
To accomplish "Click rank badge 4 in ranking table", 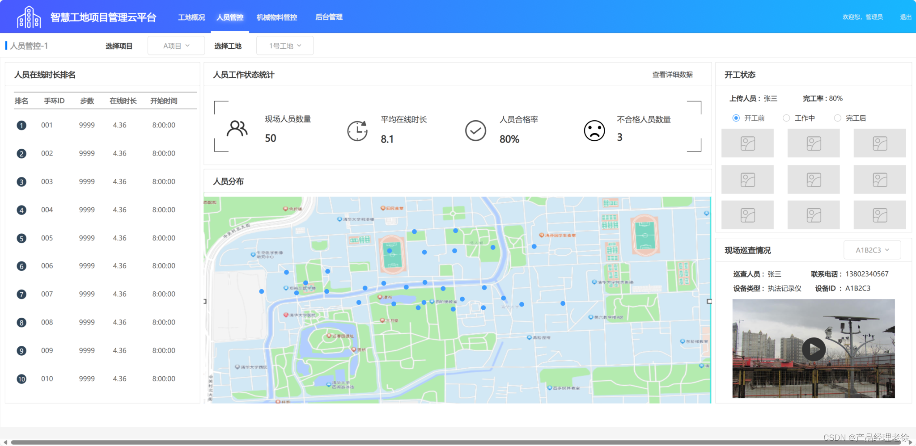I will 21,210.
